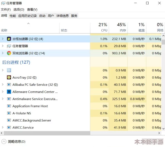Image resolution: width=165 pixels, height=147 pixels.
Task: Click horizontal scrollbar right arrow
Action: (x=159, y=133)
